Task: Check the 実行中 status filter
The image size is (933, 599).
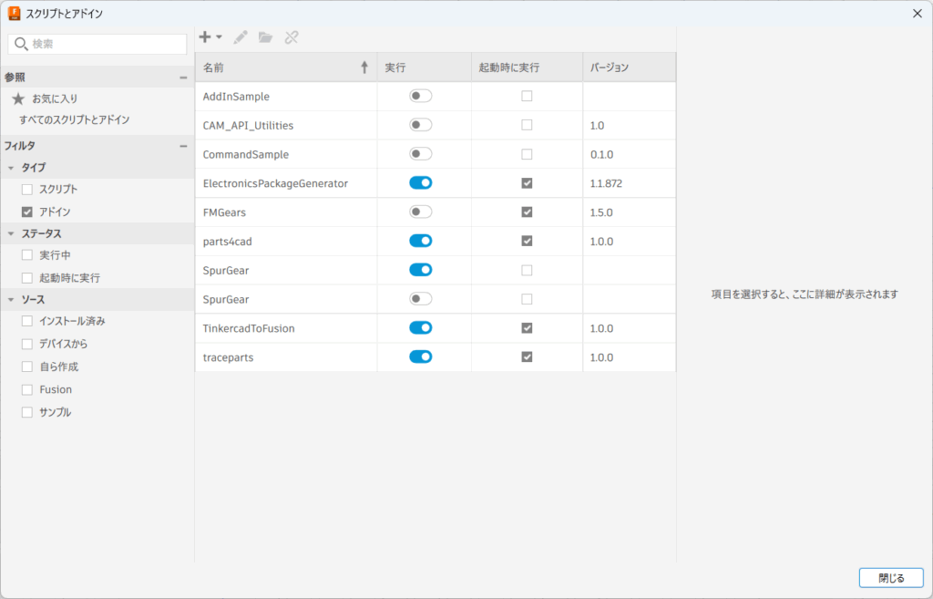Action: [x=26, y=255]
